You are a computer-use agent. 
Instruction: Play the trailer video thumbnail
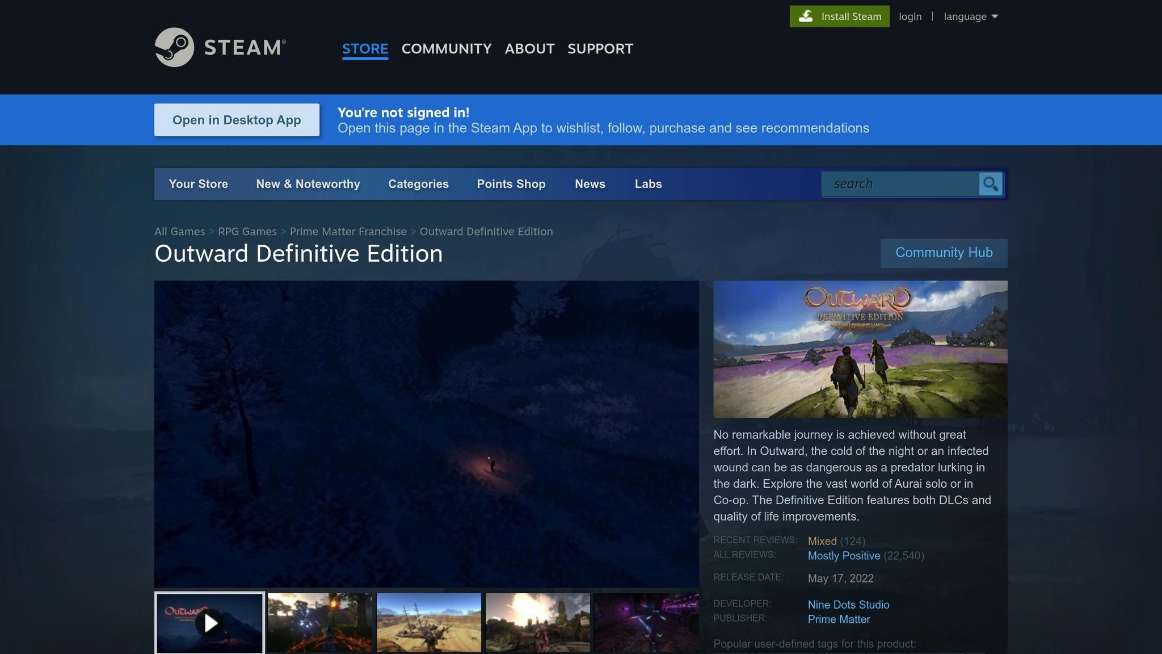point(209,623)
